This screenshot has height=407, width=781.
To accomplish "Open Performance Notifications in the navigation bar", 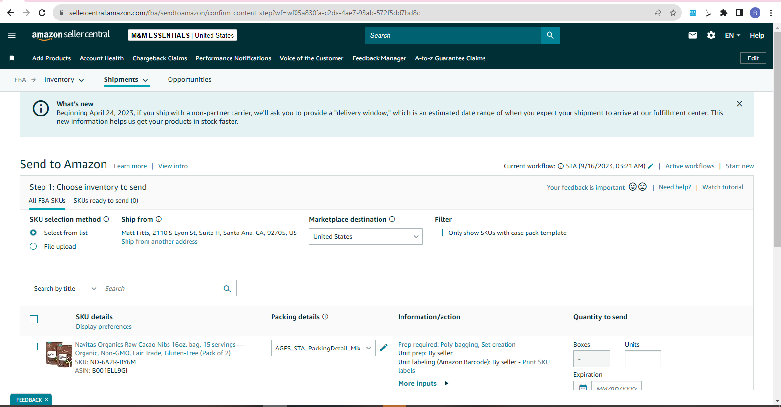I will pos(233,58).
